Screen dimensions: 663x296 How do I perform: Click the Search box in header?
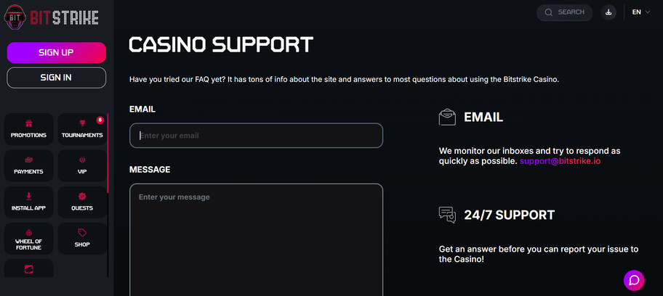[565, 12]
